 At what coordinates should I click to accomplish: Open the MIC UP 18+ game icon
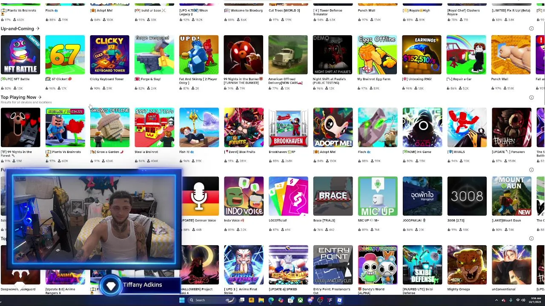click(377, 196)
